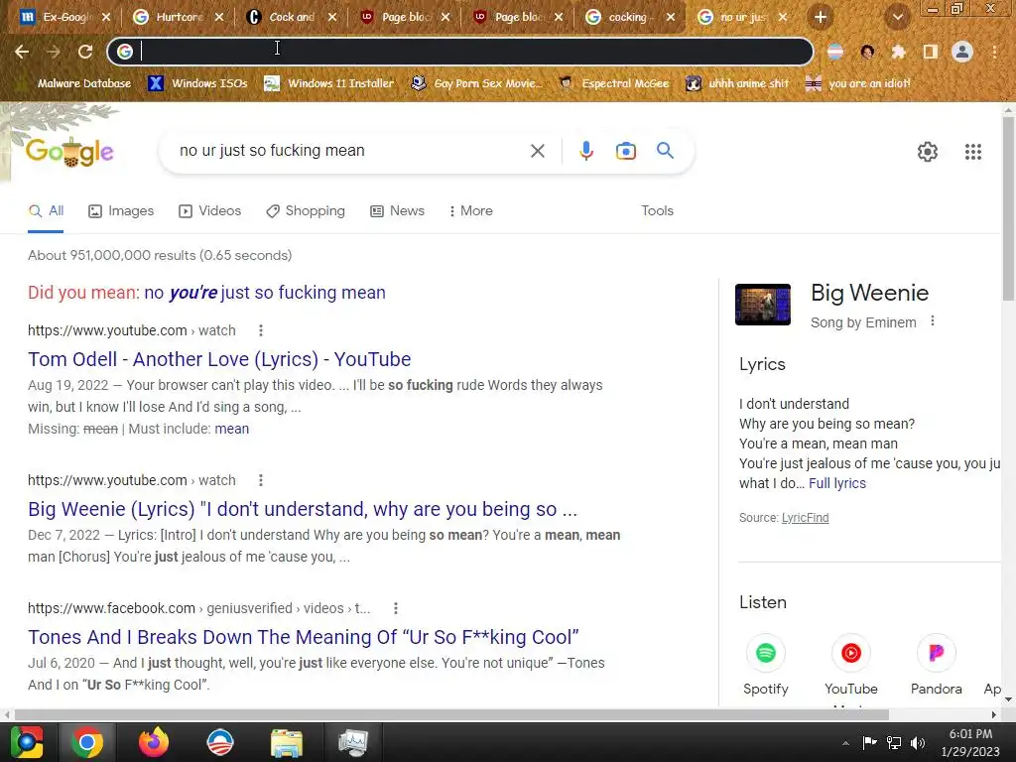Go back using the browser back arrow
This screenshot has height=762, width=1016.
(22, 52)
